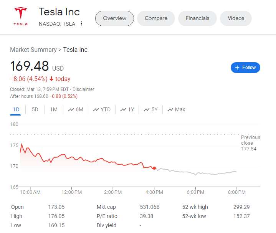Open the three-dot menu beside NASDAQ: TSLA

81,24
